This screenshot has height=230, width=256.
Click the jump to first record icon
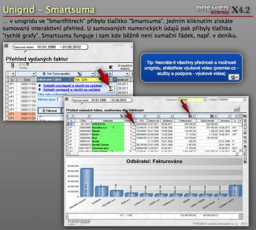tap(245, 121)
